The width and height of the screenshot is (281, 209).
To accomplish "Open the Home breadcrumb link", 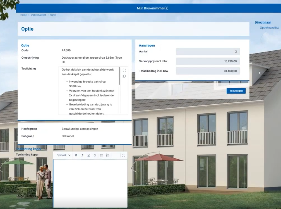I will [x=23, y=15].
